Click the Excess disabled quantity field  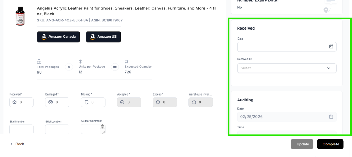pyautogui.click(x=165, y=102)
